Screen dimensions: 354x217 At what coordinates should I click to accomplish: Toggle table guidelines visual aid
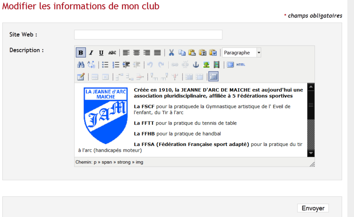[x=213, y=76]
